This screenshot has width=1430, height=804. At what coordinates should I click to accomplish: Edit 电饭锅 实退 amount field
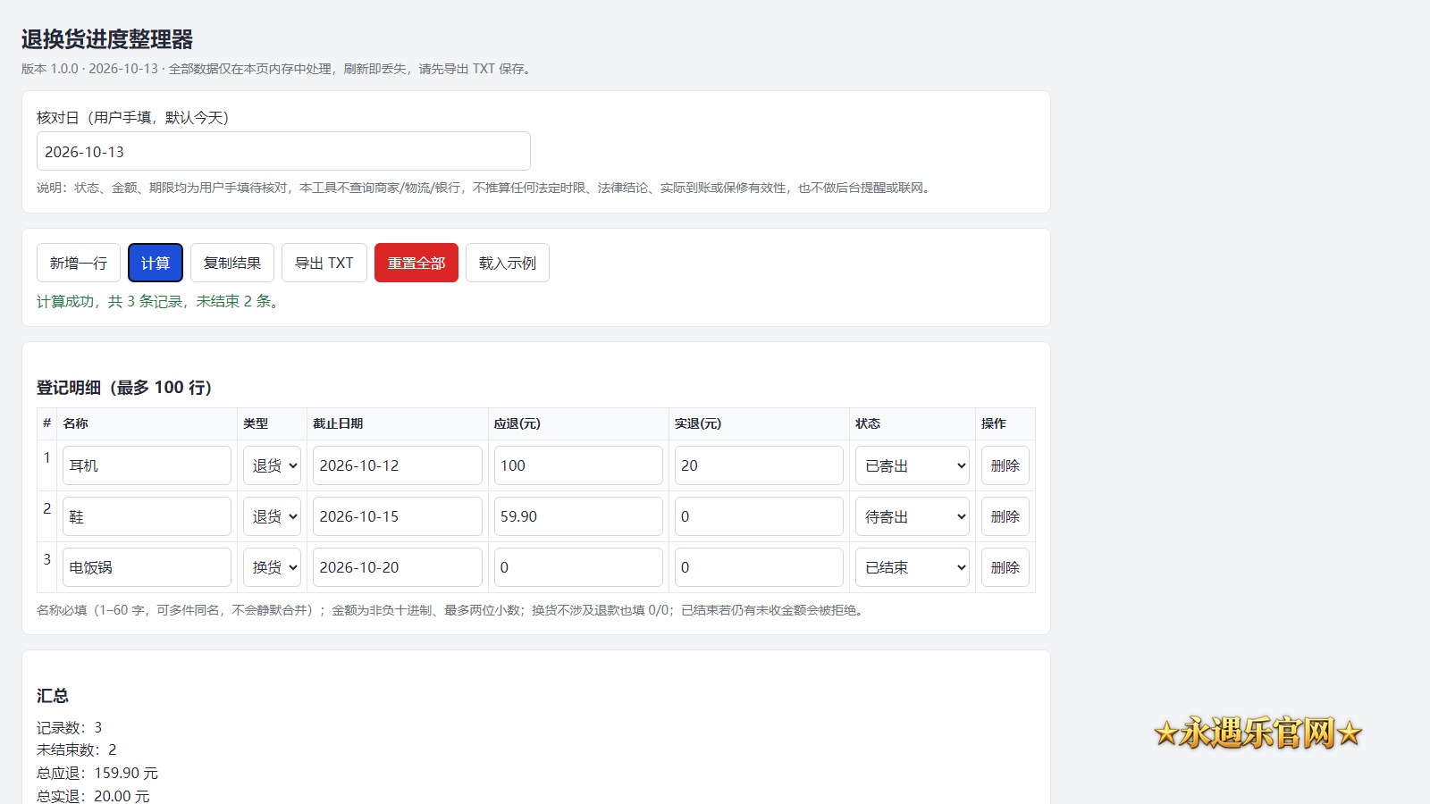click(x=759, y=567)
